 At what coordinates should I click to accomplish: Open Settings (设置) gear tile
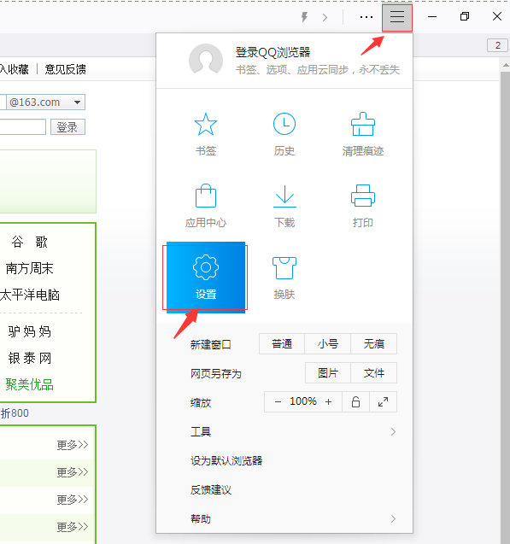206,278
